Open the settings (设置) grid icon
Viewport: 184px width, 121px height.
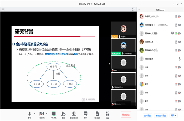pos(107,114)
